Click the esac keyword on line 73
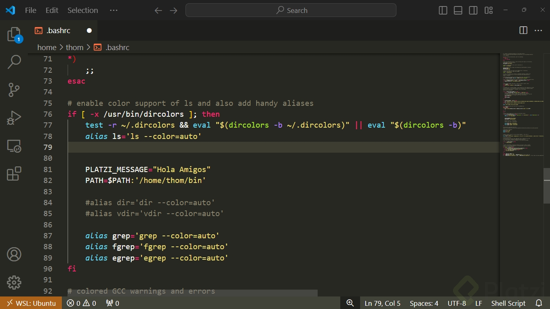Image resolution: width=550 pixels, height=309 pixels. [76, 81]
